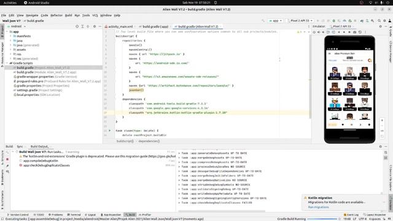The width and height of the screenshot is (393, 221).
Task: Click emulator rotate left icon
Action: click(x=328, y=32)
